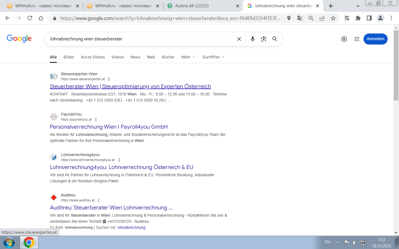Start voice search with the microphone
Image resolution: width=399 pixels, height=249 pixels.
coord(252,39)
